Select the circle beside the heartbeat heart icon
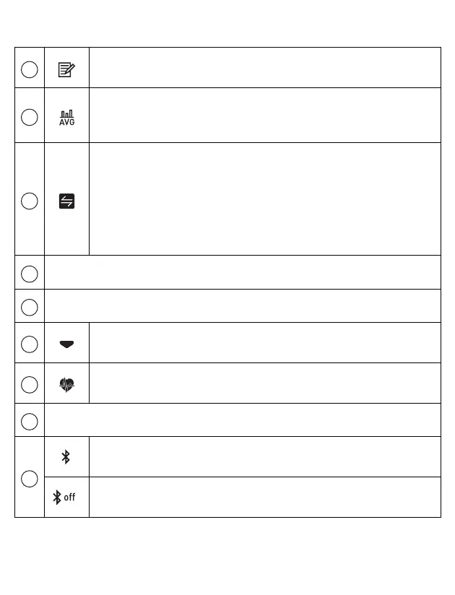This screenshot has width=455, height=595. point(29,385)
